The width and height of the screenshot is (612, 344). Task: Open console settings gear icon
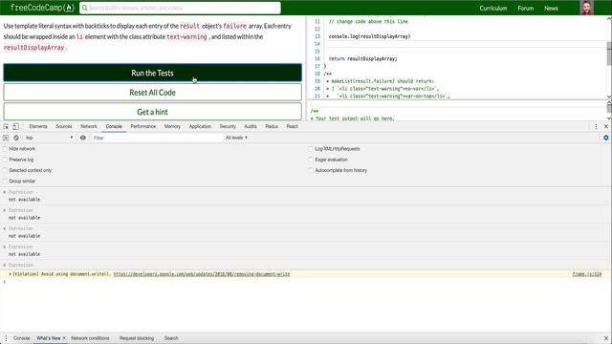[x=605, y=138]
